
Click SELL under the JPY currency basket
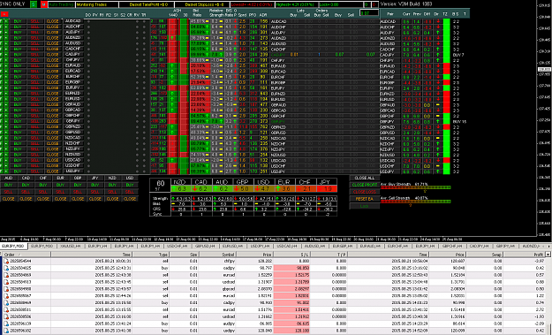coord(95,192)
